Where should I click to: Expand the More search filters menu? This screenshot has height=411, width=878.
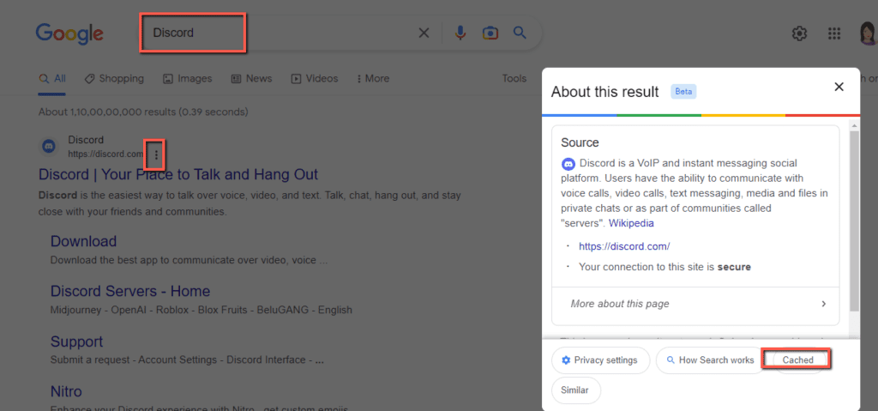pyautogui.click(x=373, y=78)
